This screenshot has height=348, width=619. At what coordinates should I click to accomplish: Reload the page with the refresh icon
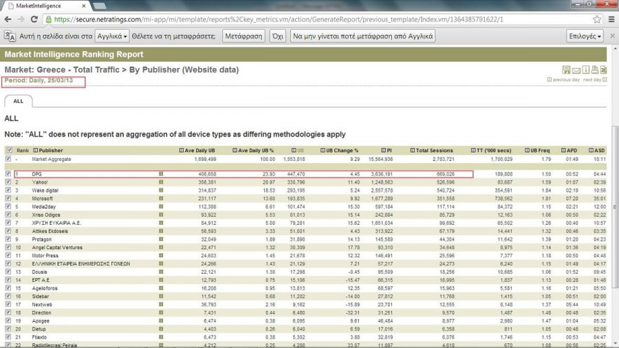tap(34, 20)
